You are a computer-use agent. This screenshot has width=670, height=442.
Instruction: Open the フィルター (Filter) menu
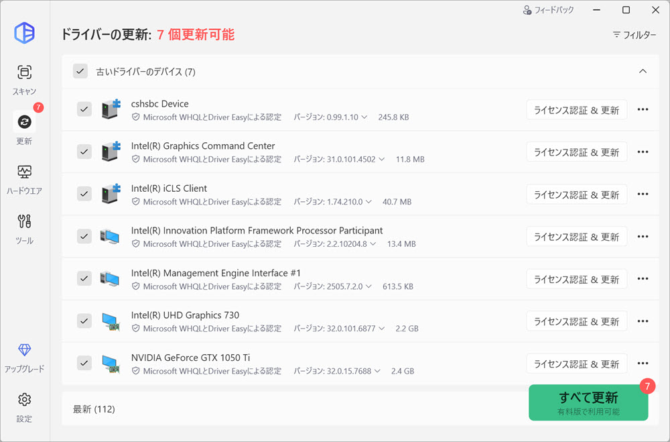tap(634, 35)
